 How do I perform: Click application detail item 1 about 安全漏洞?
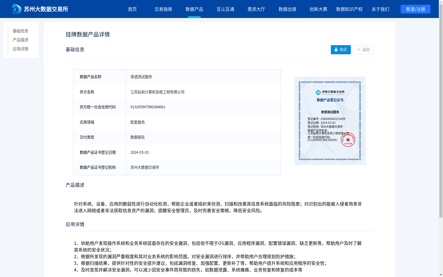click(x=218, y=247)
